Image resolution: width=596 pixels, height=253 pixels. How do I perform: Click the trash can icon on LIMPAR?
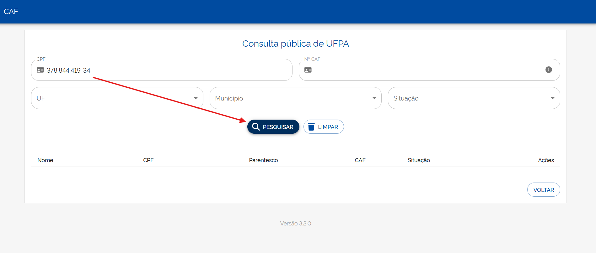(x=311, y=127)
